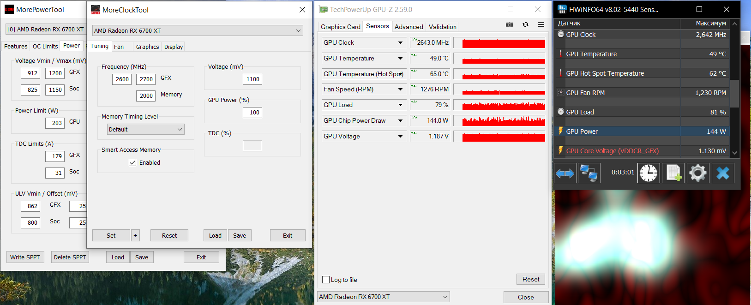Click the Reset button in GPU-Z
The height and width of the screenshot is (305, 751).
[x=531, y=279]
